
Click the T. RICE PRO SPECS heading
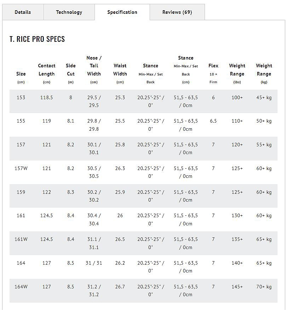[37, 39]
